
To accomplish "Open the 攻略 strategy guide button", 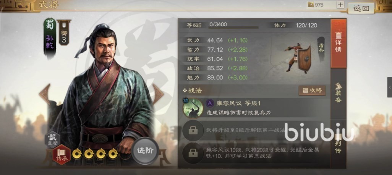I will [312, 91].
